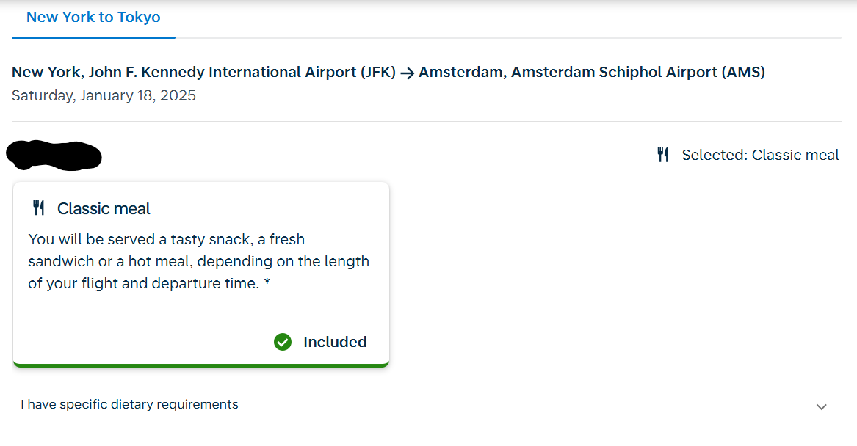Viewport: 857px width, 446px height.
Task: Expand dietary requirements with the chevron arrow
Action: tap(821, 406)
